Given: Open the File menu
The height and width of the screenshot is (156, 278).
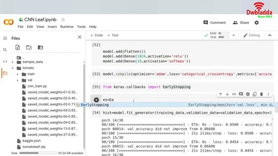Looking at the screenshot, I should [x=20, y=27].
